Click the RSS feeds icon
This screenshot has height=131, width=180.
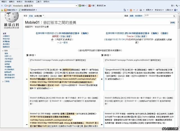pos(131,10)
